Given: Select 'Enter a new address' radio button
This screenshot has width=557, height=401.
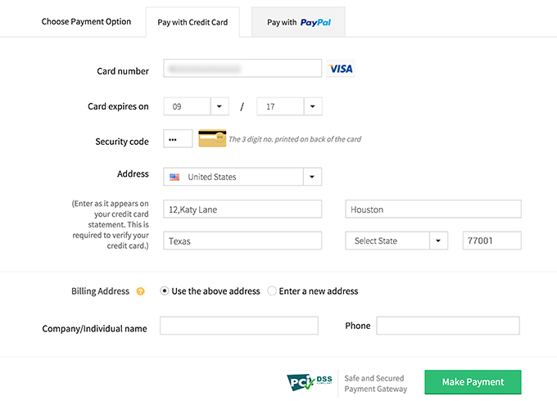Looking at the screenshot, I should [x=272, y=291].
